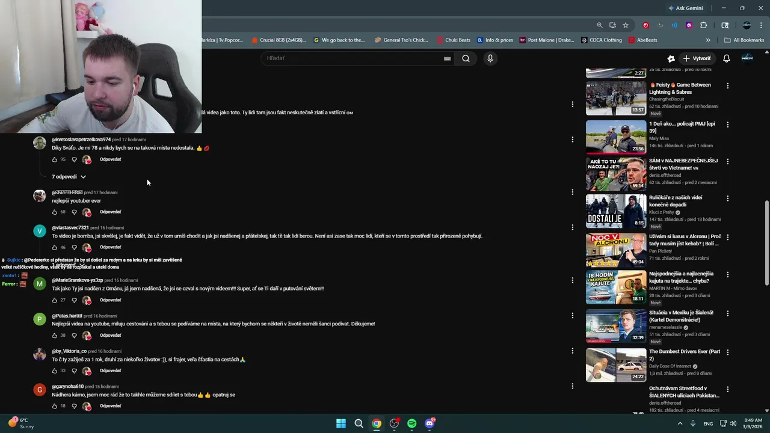This screenshot has width=770, height=433.
Task: Open the All Bookmarks folder
Action: pyautogui.click(x=744, y=40)
